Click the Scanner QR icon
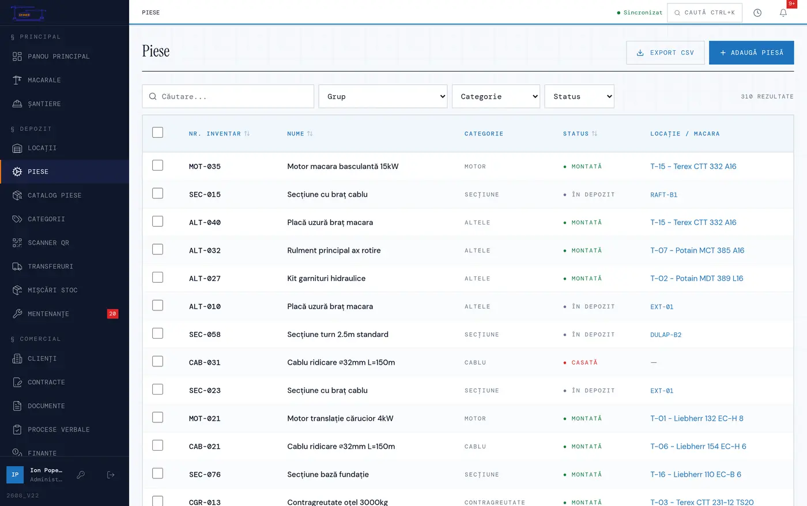Screen dimensions: 807x506 tap(17, 243)
